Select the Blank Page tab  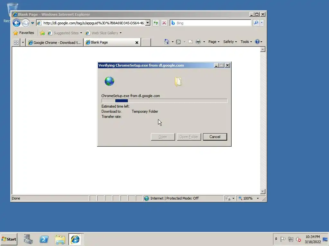[x=109, y=42]
